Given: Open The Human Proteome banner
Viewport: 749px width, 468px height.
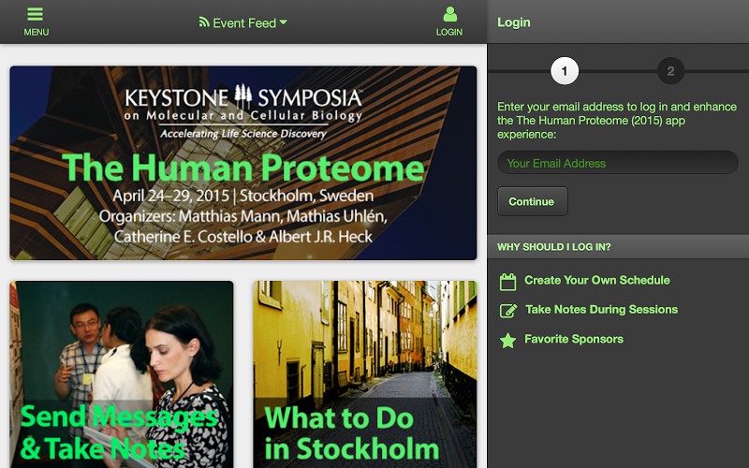Looking at the screenshot, I should click(243, 163).
